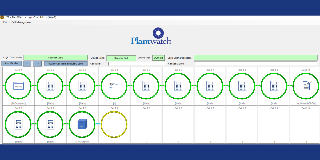Select the ActionWriteToFile document icon in Cell 0 10
The height and width of the screenshot is (160, 320).
[x=306, y=86]
